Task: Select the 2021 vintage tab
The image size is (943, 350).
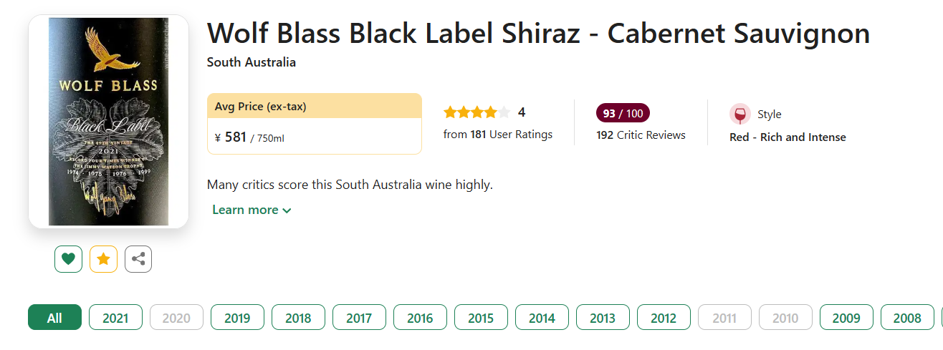Action: [x=115, y=318]
